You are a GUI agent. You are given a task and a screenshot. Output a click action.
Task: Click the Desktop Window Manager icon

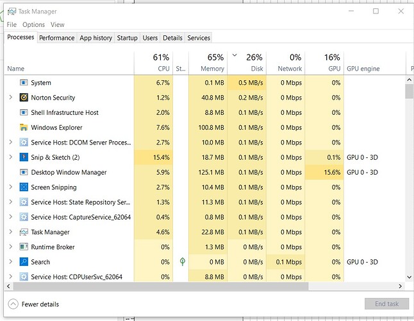point(24,173)
